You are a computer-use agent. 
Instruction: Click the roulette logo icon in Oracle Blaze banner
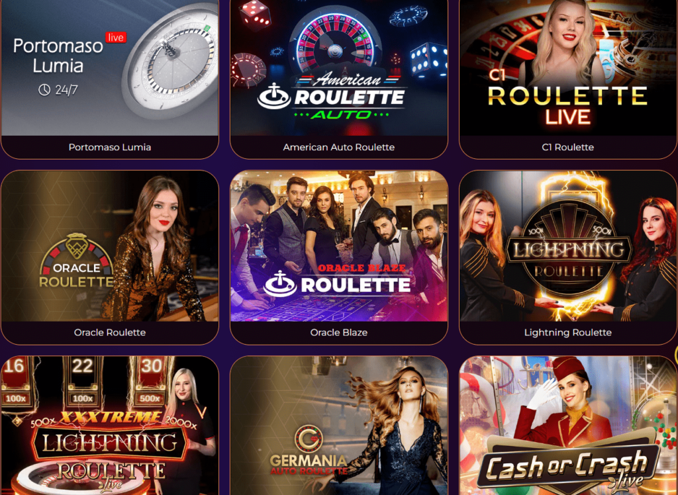280,284
